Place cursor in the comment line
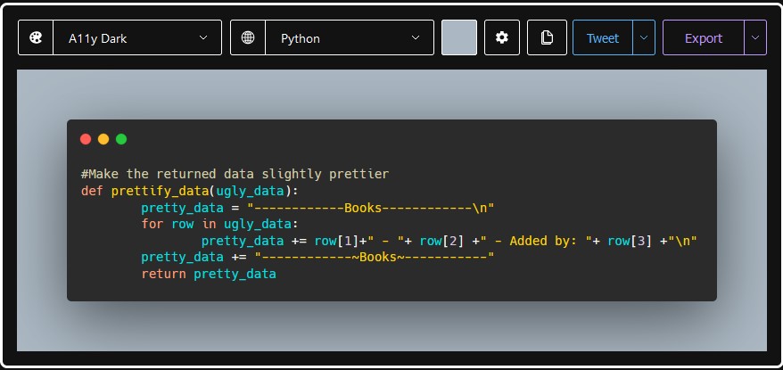The width and height of the screenshot is (783, 370). tap(234, 175)
